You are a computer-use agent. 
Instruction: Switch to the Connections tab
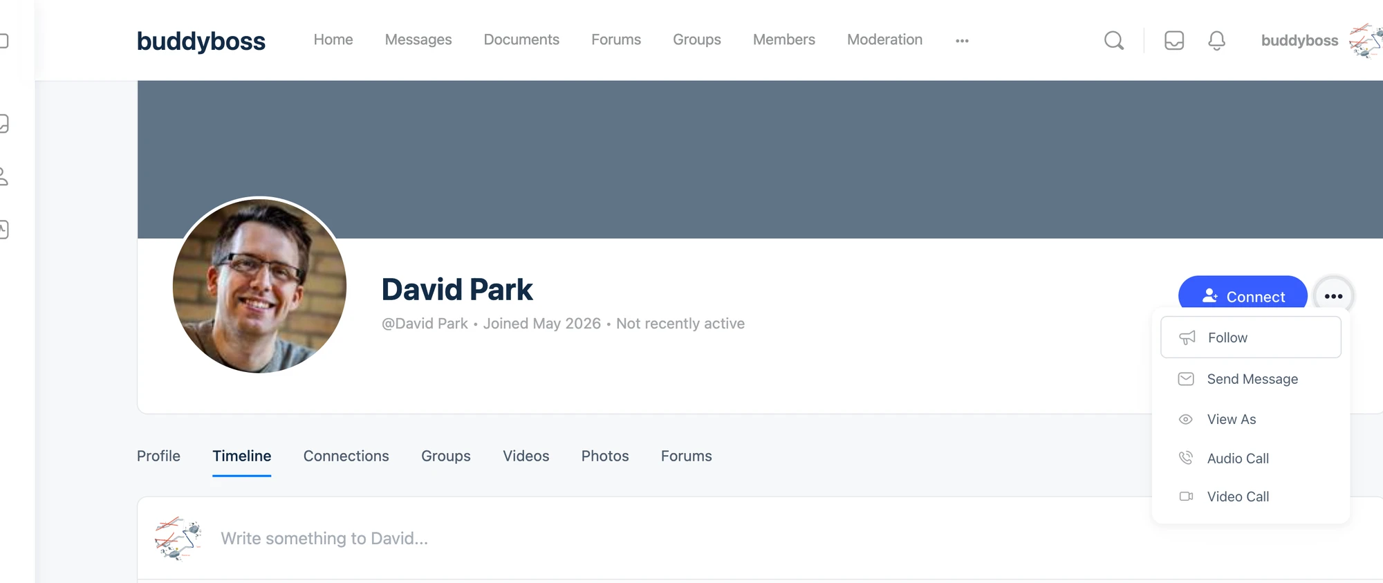tap(346, 456)
